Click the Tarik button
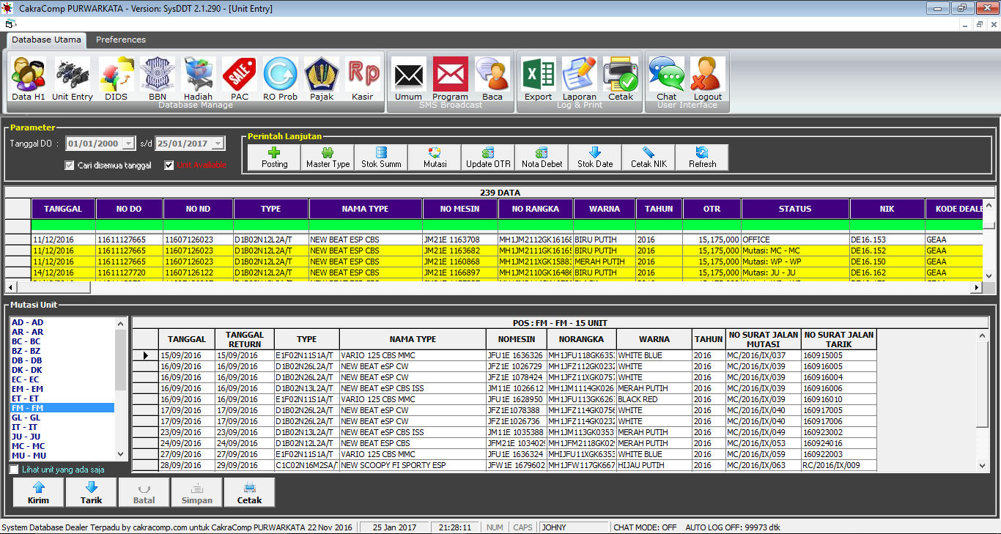Image resolution: width=1001 pixels, height=534 pixels. click(92, 492)
